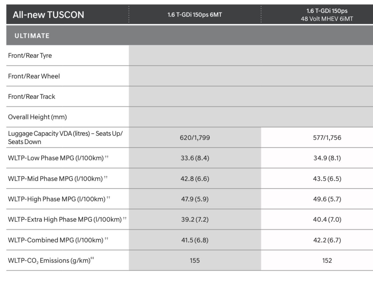Select the Front/Rear Wheel row label
The height and width of the screenshot is (282, 373).
tap(34, 76)
